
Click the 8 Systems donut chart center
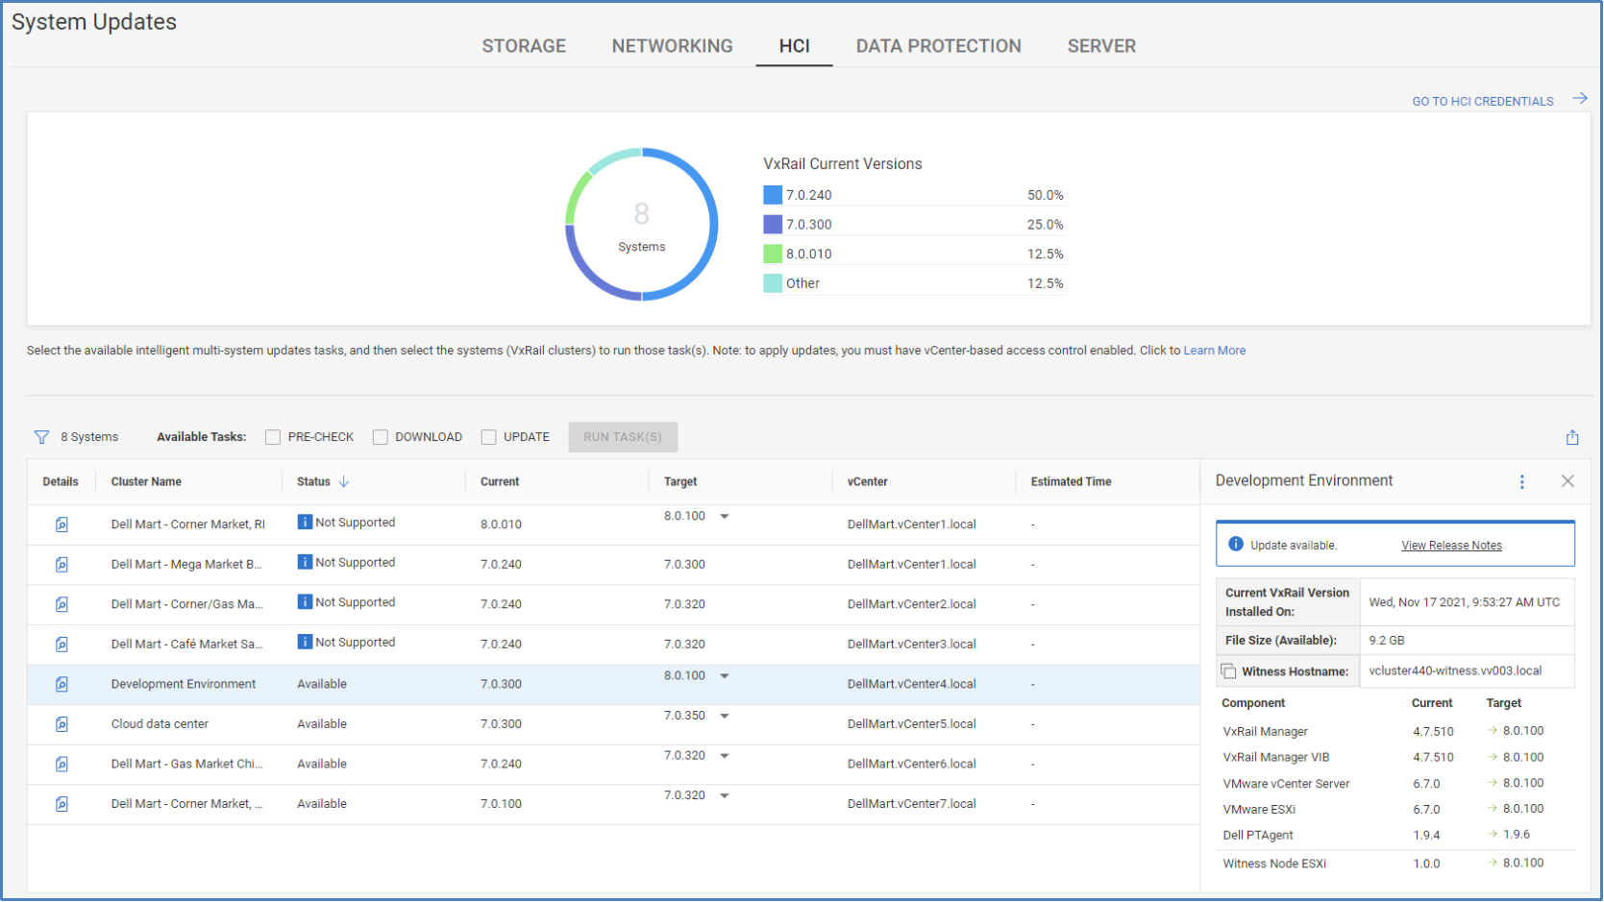point(642,225)
